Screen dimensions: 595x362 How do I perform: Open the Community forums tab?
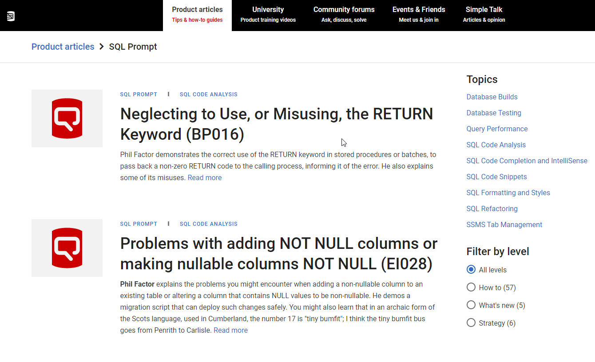(344, 15)
